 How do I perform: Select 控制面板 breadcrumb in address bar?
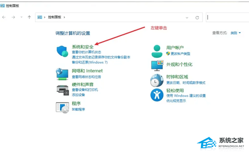point(55,17)
